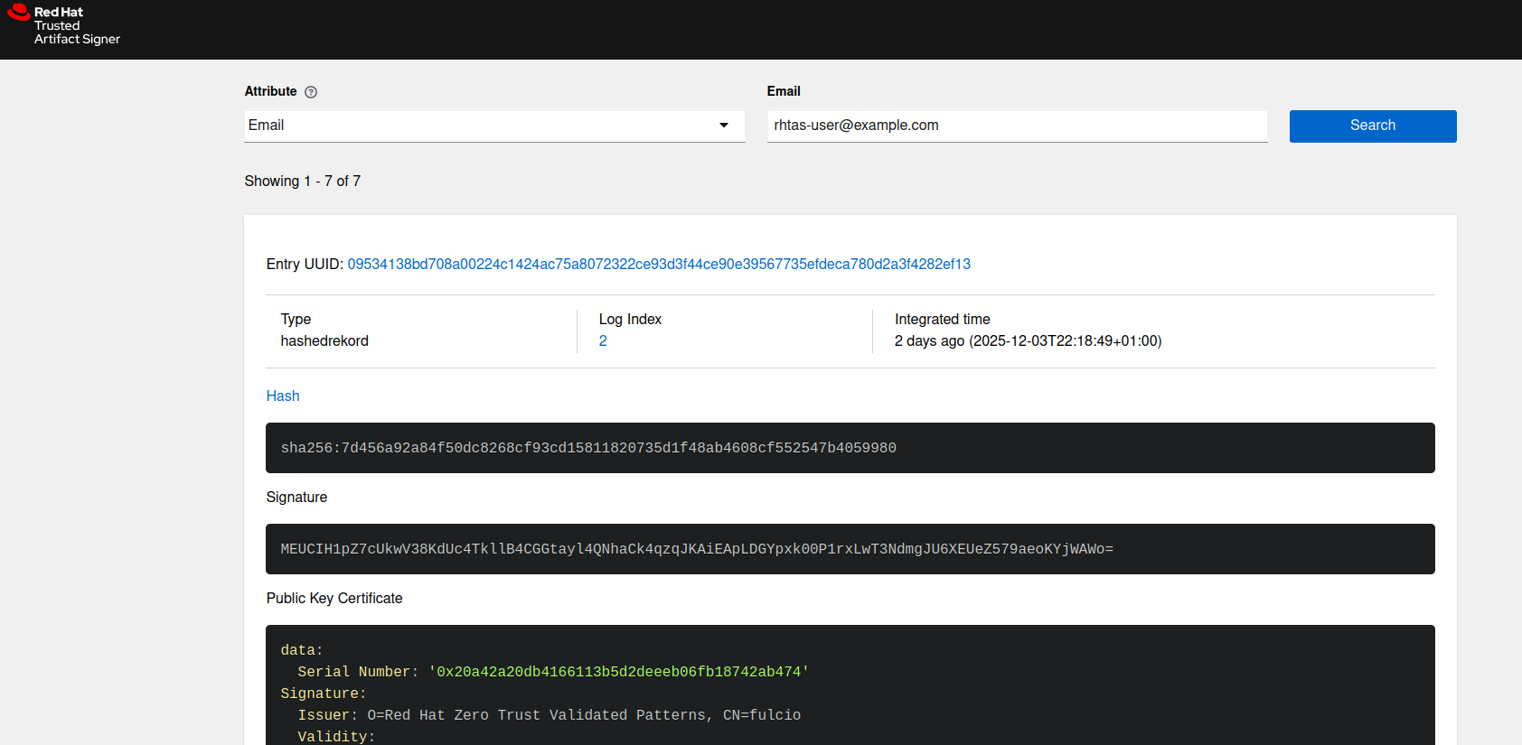Click the Trusted Artifact Signer brand text
The height and width of the screenshot is (745, 1522).
pos(77,33)
